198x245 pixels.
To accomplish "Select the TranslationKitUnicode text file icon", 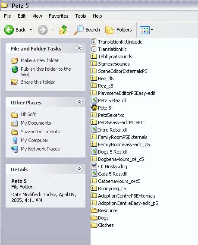I will coord(94,42).
